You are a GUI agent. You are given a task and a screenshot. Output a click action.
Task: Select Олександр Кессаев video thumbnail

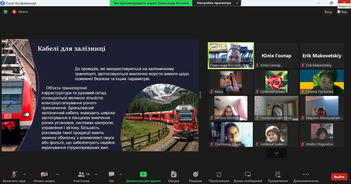[x=231, y=55]
